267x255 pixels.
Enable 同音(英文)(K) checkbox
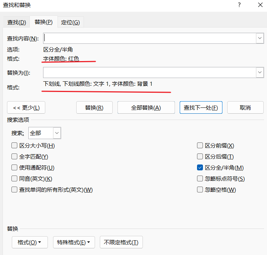pyautogui.click(x=14, y=178)
